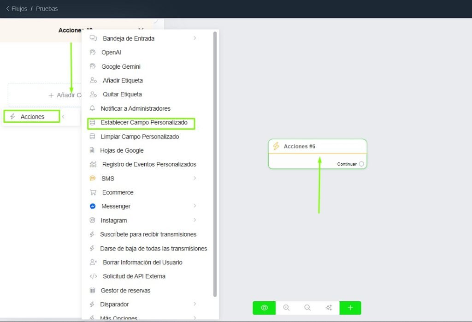Image resolution: width=472 pixels, height=322 pixels.
Task: Click the Messenger logo icon
Action: point(93,206)
